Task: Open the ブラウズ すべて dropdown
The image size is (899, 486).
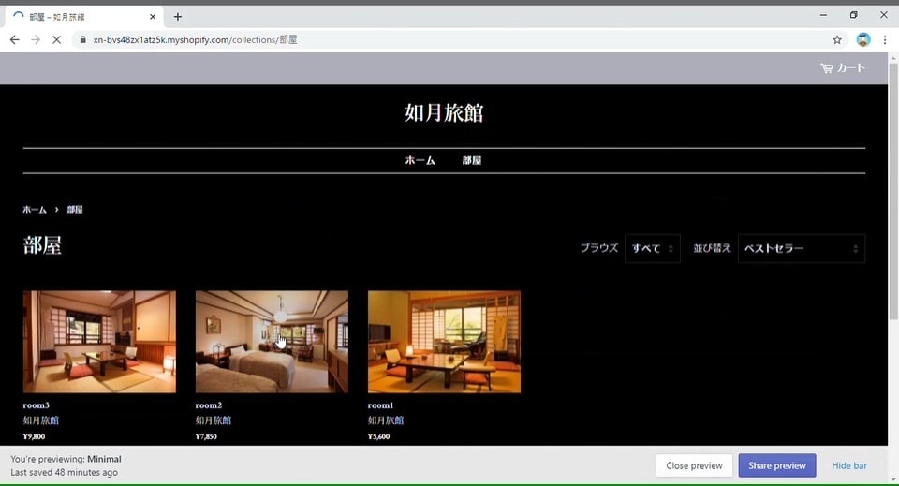Action: (652, 248)
